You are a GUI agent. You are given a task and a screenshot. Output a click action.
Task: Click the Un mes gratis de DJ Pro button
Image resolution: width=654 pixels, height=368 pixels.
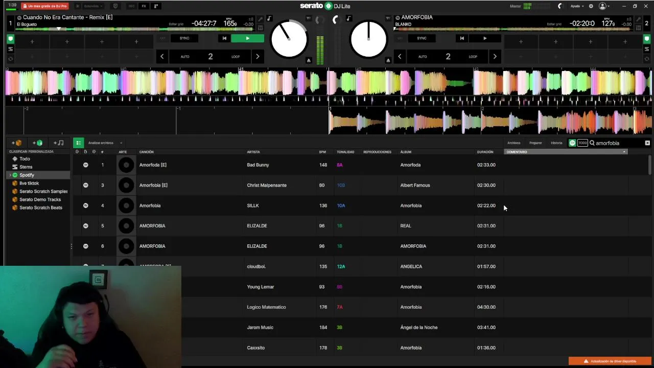[x=45, y=6]
